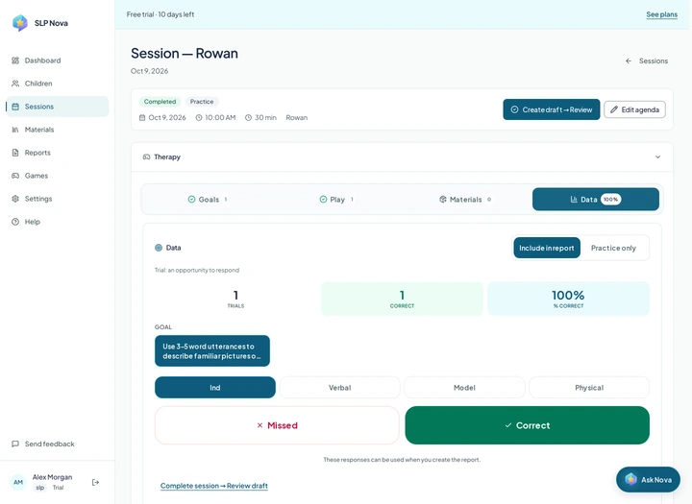Go back to Sessions with the arrow link
The width and height of the screenshot is (692, 504).
click(x=647, y=60)
